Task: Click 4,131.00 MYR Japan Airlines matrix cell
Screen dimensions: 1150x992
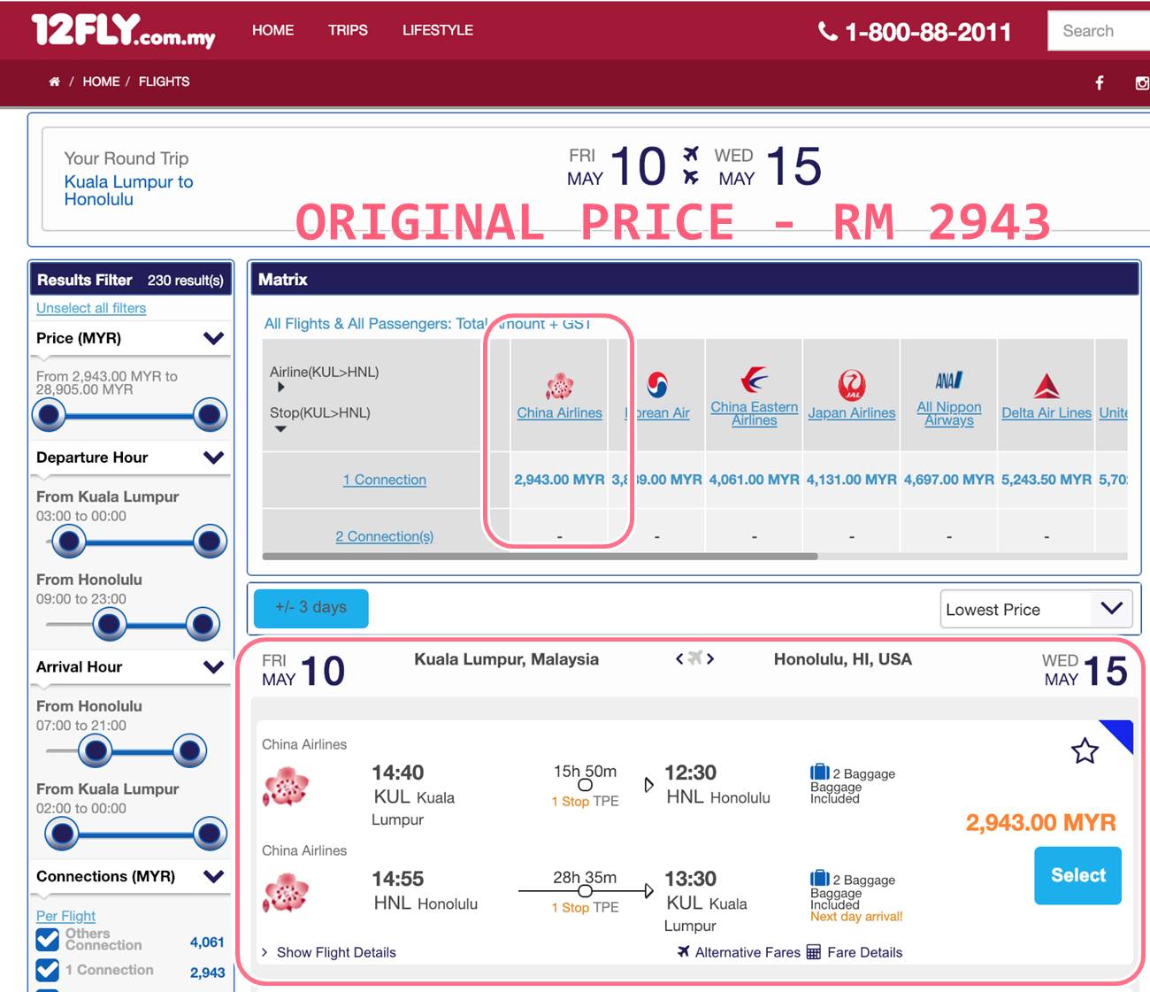Action: [851, 480]
